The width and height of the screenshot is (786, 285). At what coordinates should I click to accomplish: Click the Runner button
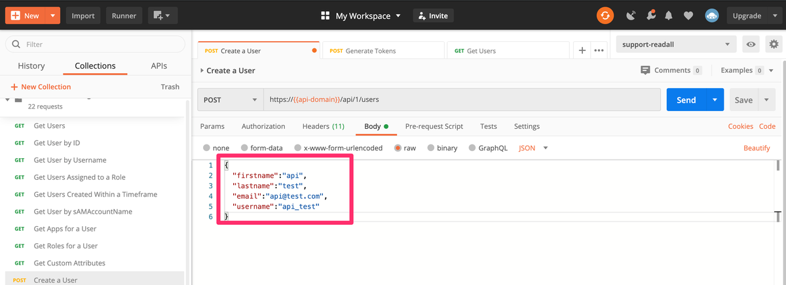pos(124,16)
